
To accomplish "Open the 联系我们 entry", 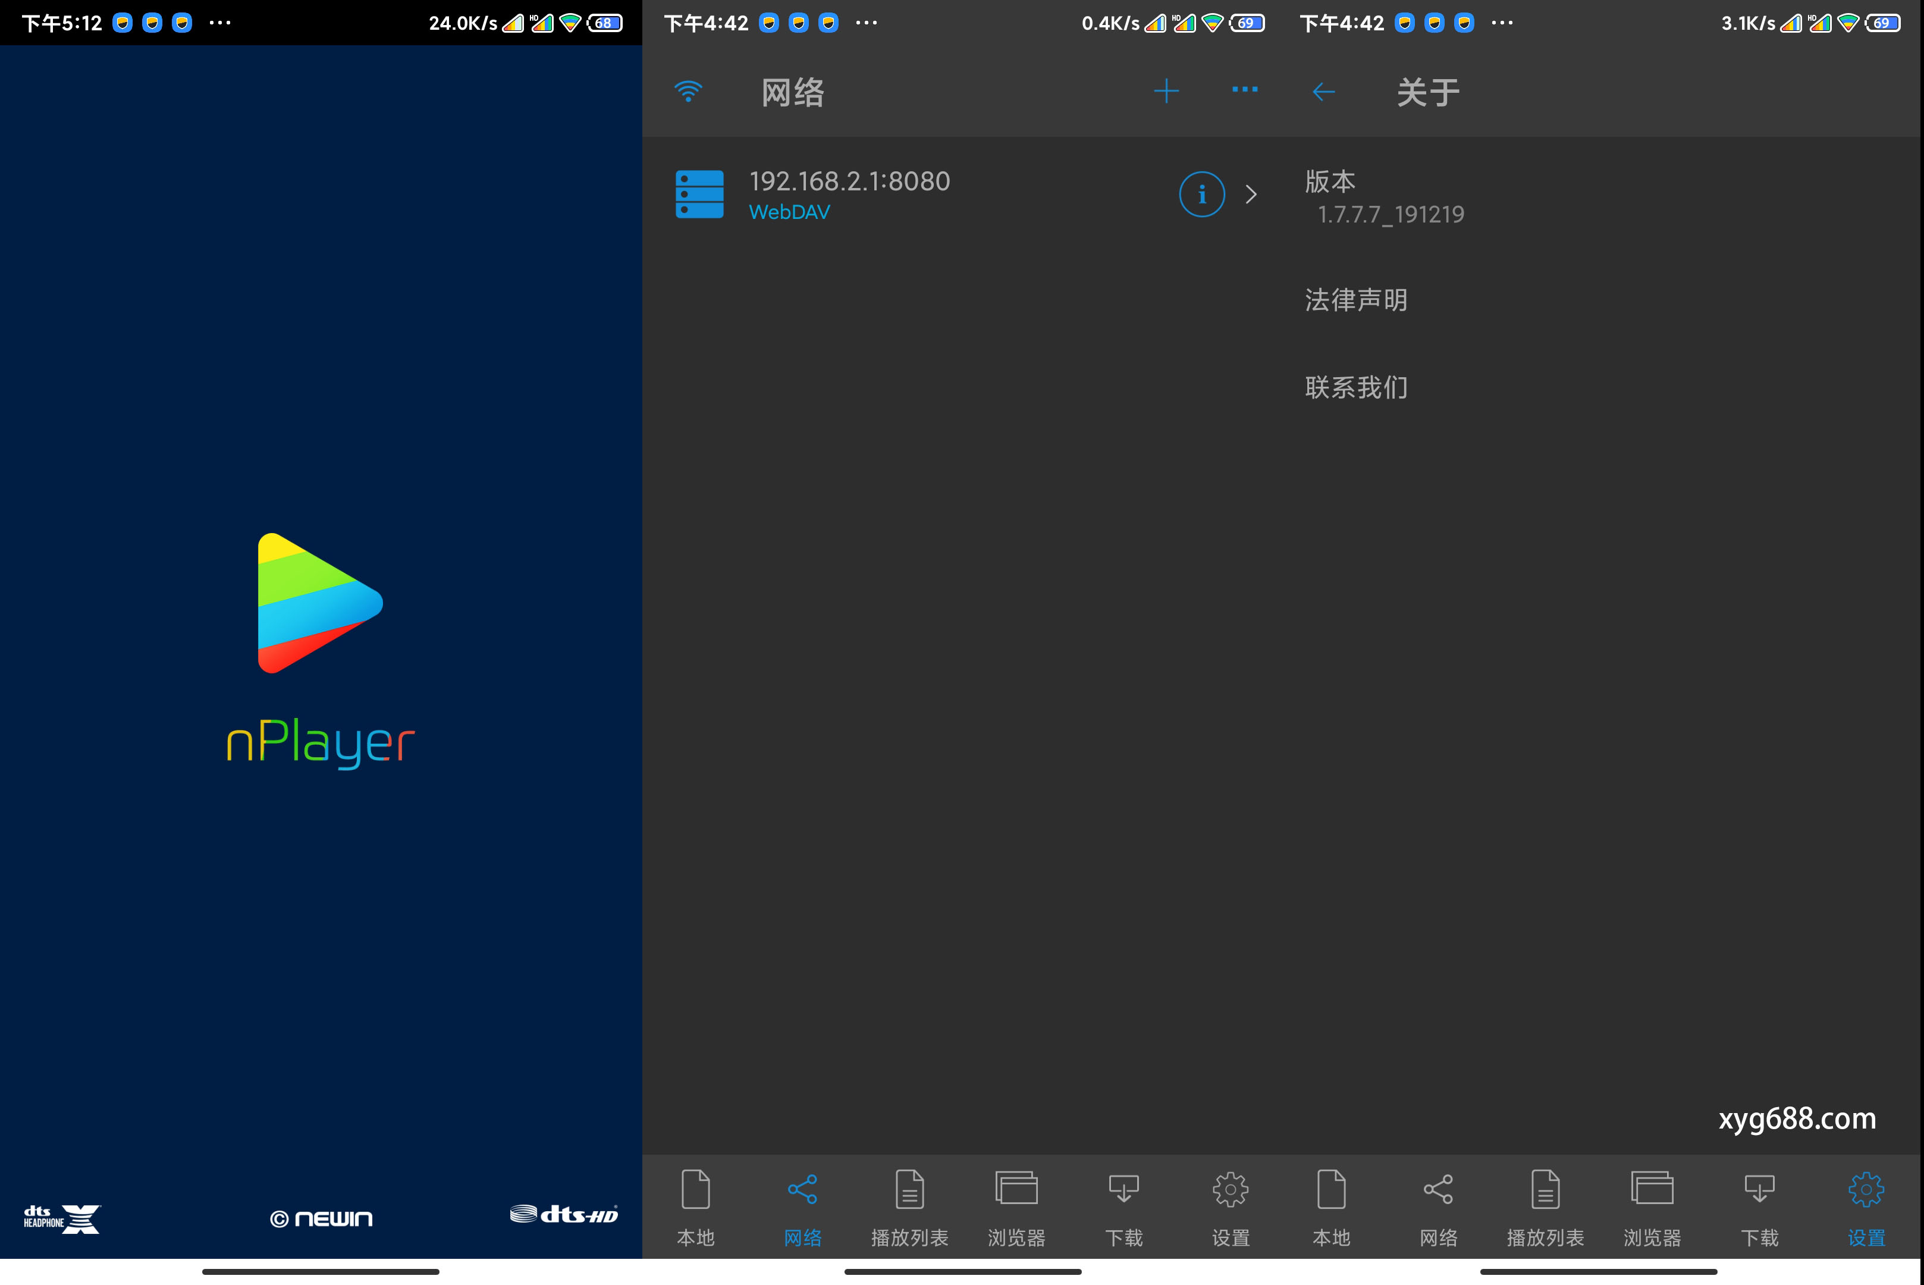I will [x=1357, y=387].
